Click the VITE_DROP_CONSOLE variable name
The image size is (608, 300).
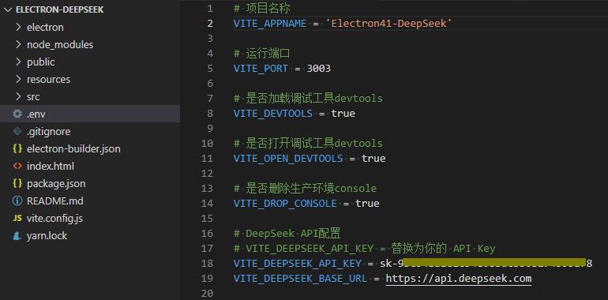coord(285,204)
